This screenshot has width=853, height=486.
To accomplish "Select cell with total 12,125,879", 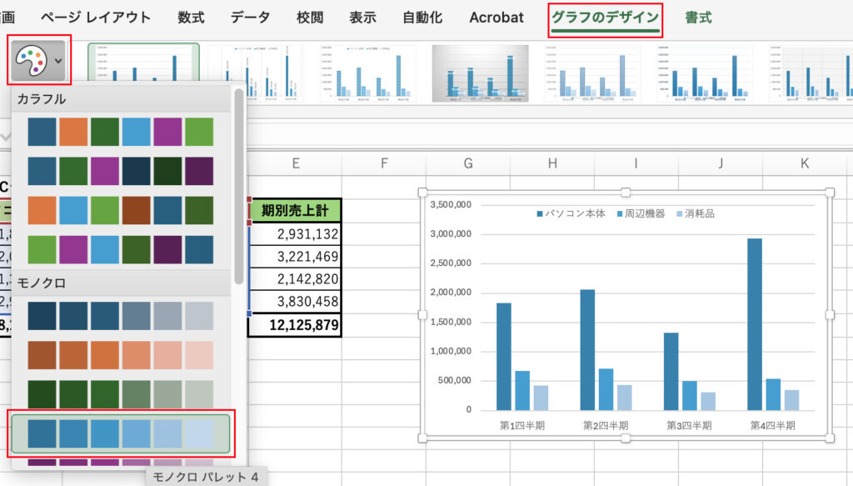I will 295,325.
